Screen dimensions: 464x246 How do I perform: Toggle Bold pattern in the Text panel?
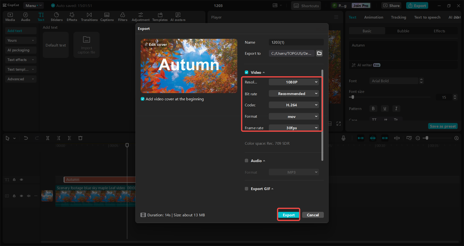point(373,109)
